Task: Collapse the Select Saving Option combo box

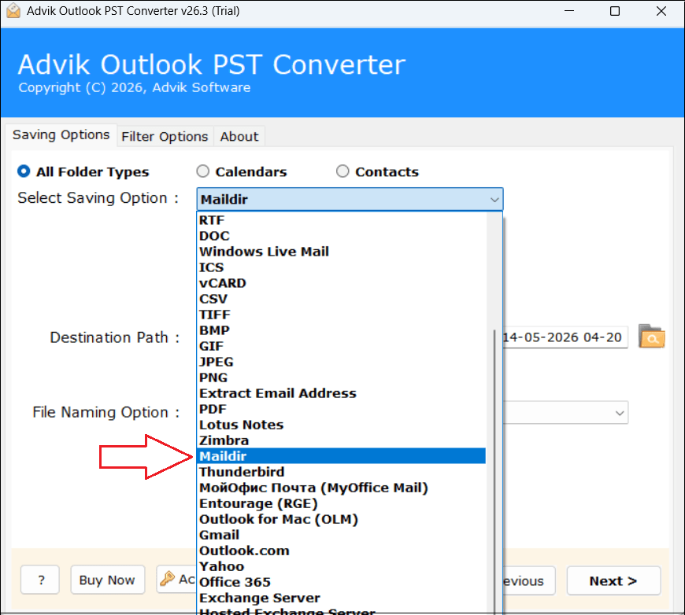Action: [494, 200]
